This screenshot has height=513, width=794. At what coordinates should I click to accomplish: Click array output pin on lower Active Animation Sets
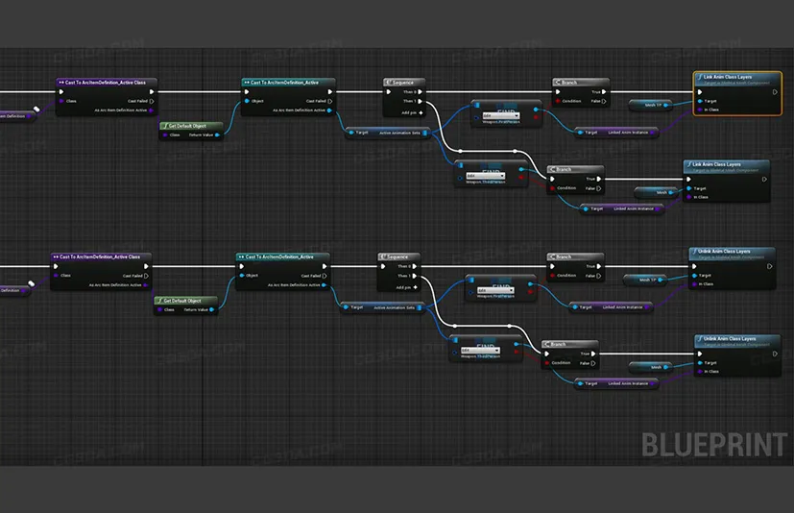click(420, 307)
